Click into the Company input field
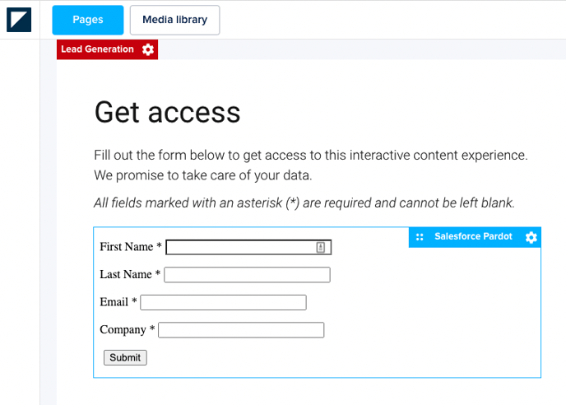Image resolution: width=566 pixels, height=405 pixels. coord(241,330)
